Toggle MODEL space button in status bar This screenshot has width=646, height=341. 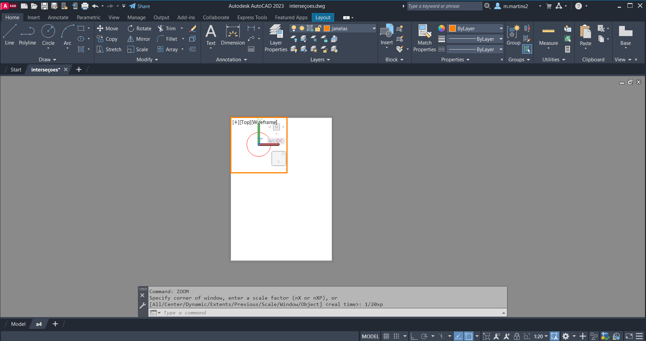(x=370, y=336)
